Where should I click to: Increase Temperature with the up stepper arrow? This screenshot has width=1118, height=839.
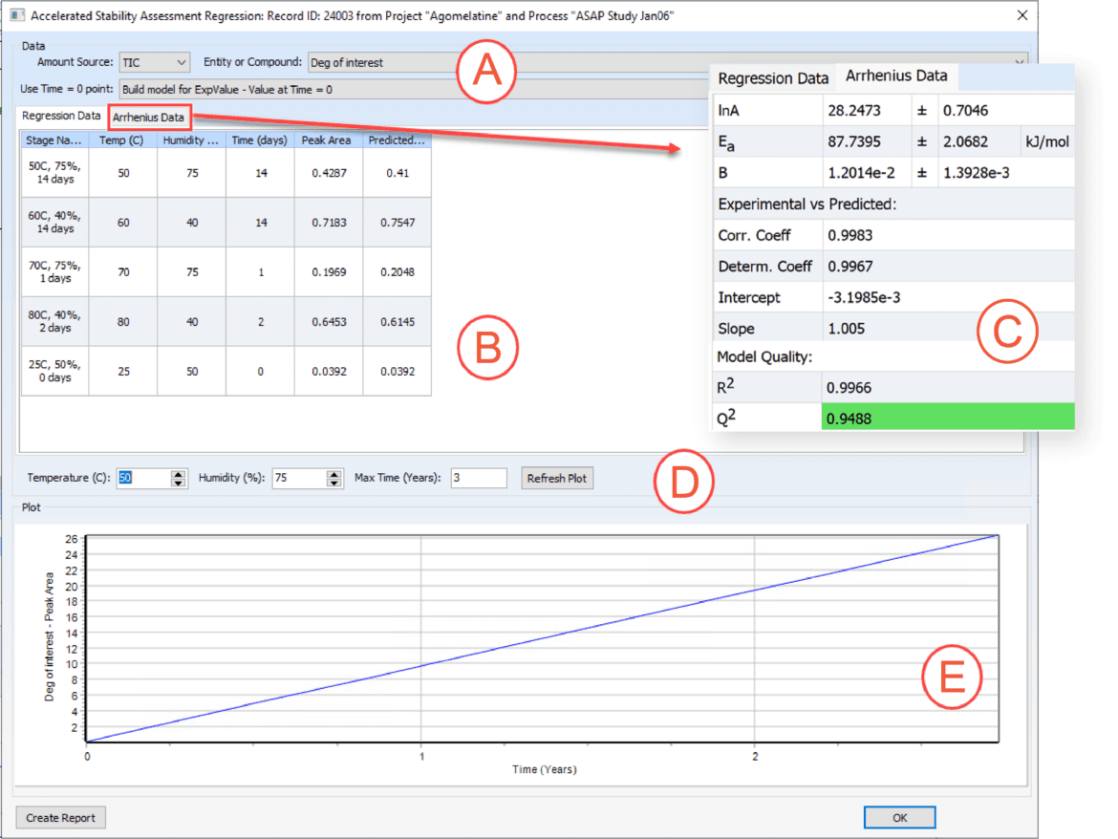click(x=179, y=473)
